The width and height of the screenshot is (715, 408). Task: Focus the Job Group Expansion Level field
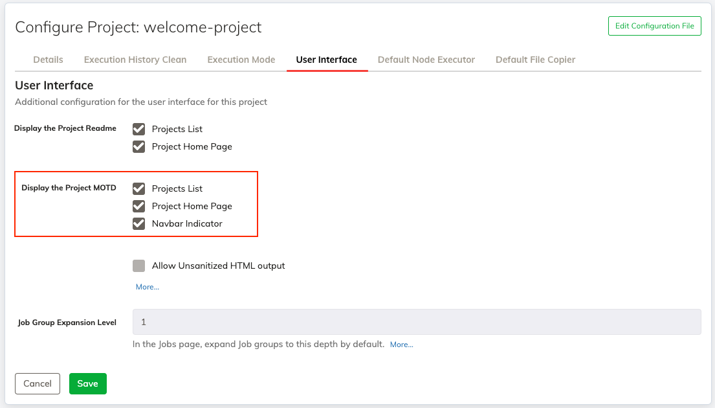(417, 322)
